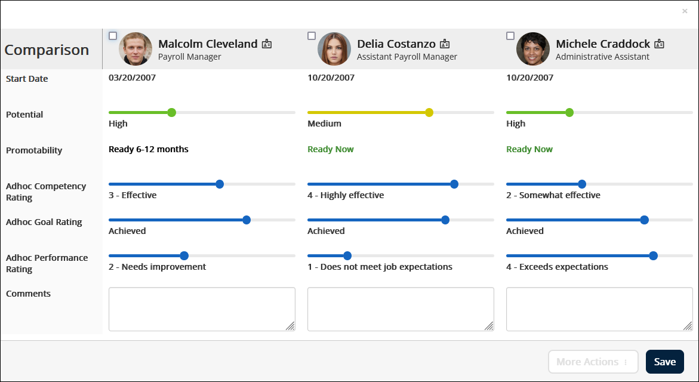699x382 pixels.
Task: Open Michele Craddock's profile card icon
Action: pos(660,44)
